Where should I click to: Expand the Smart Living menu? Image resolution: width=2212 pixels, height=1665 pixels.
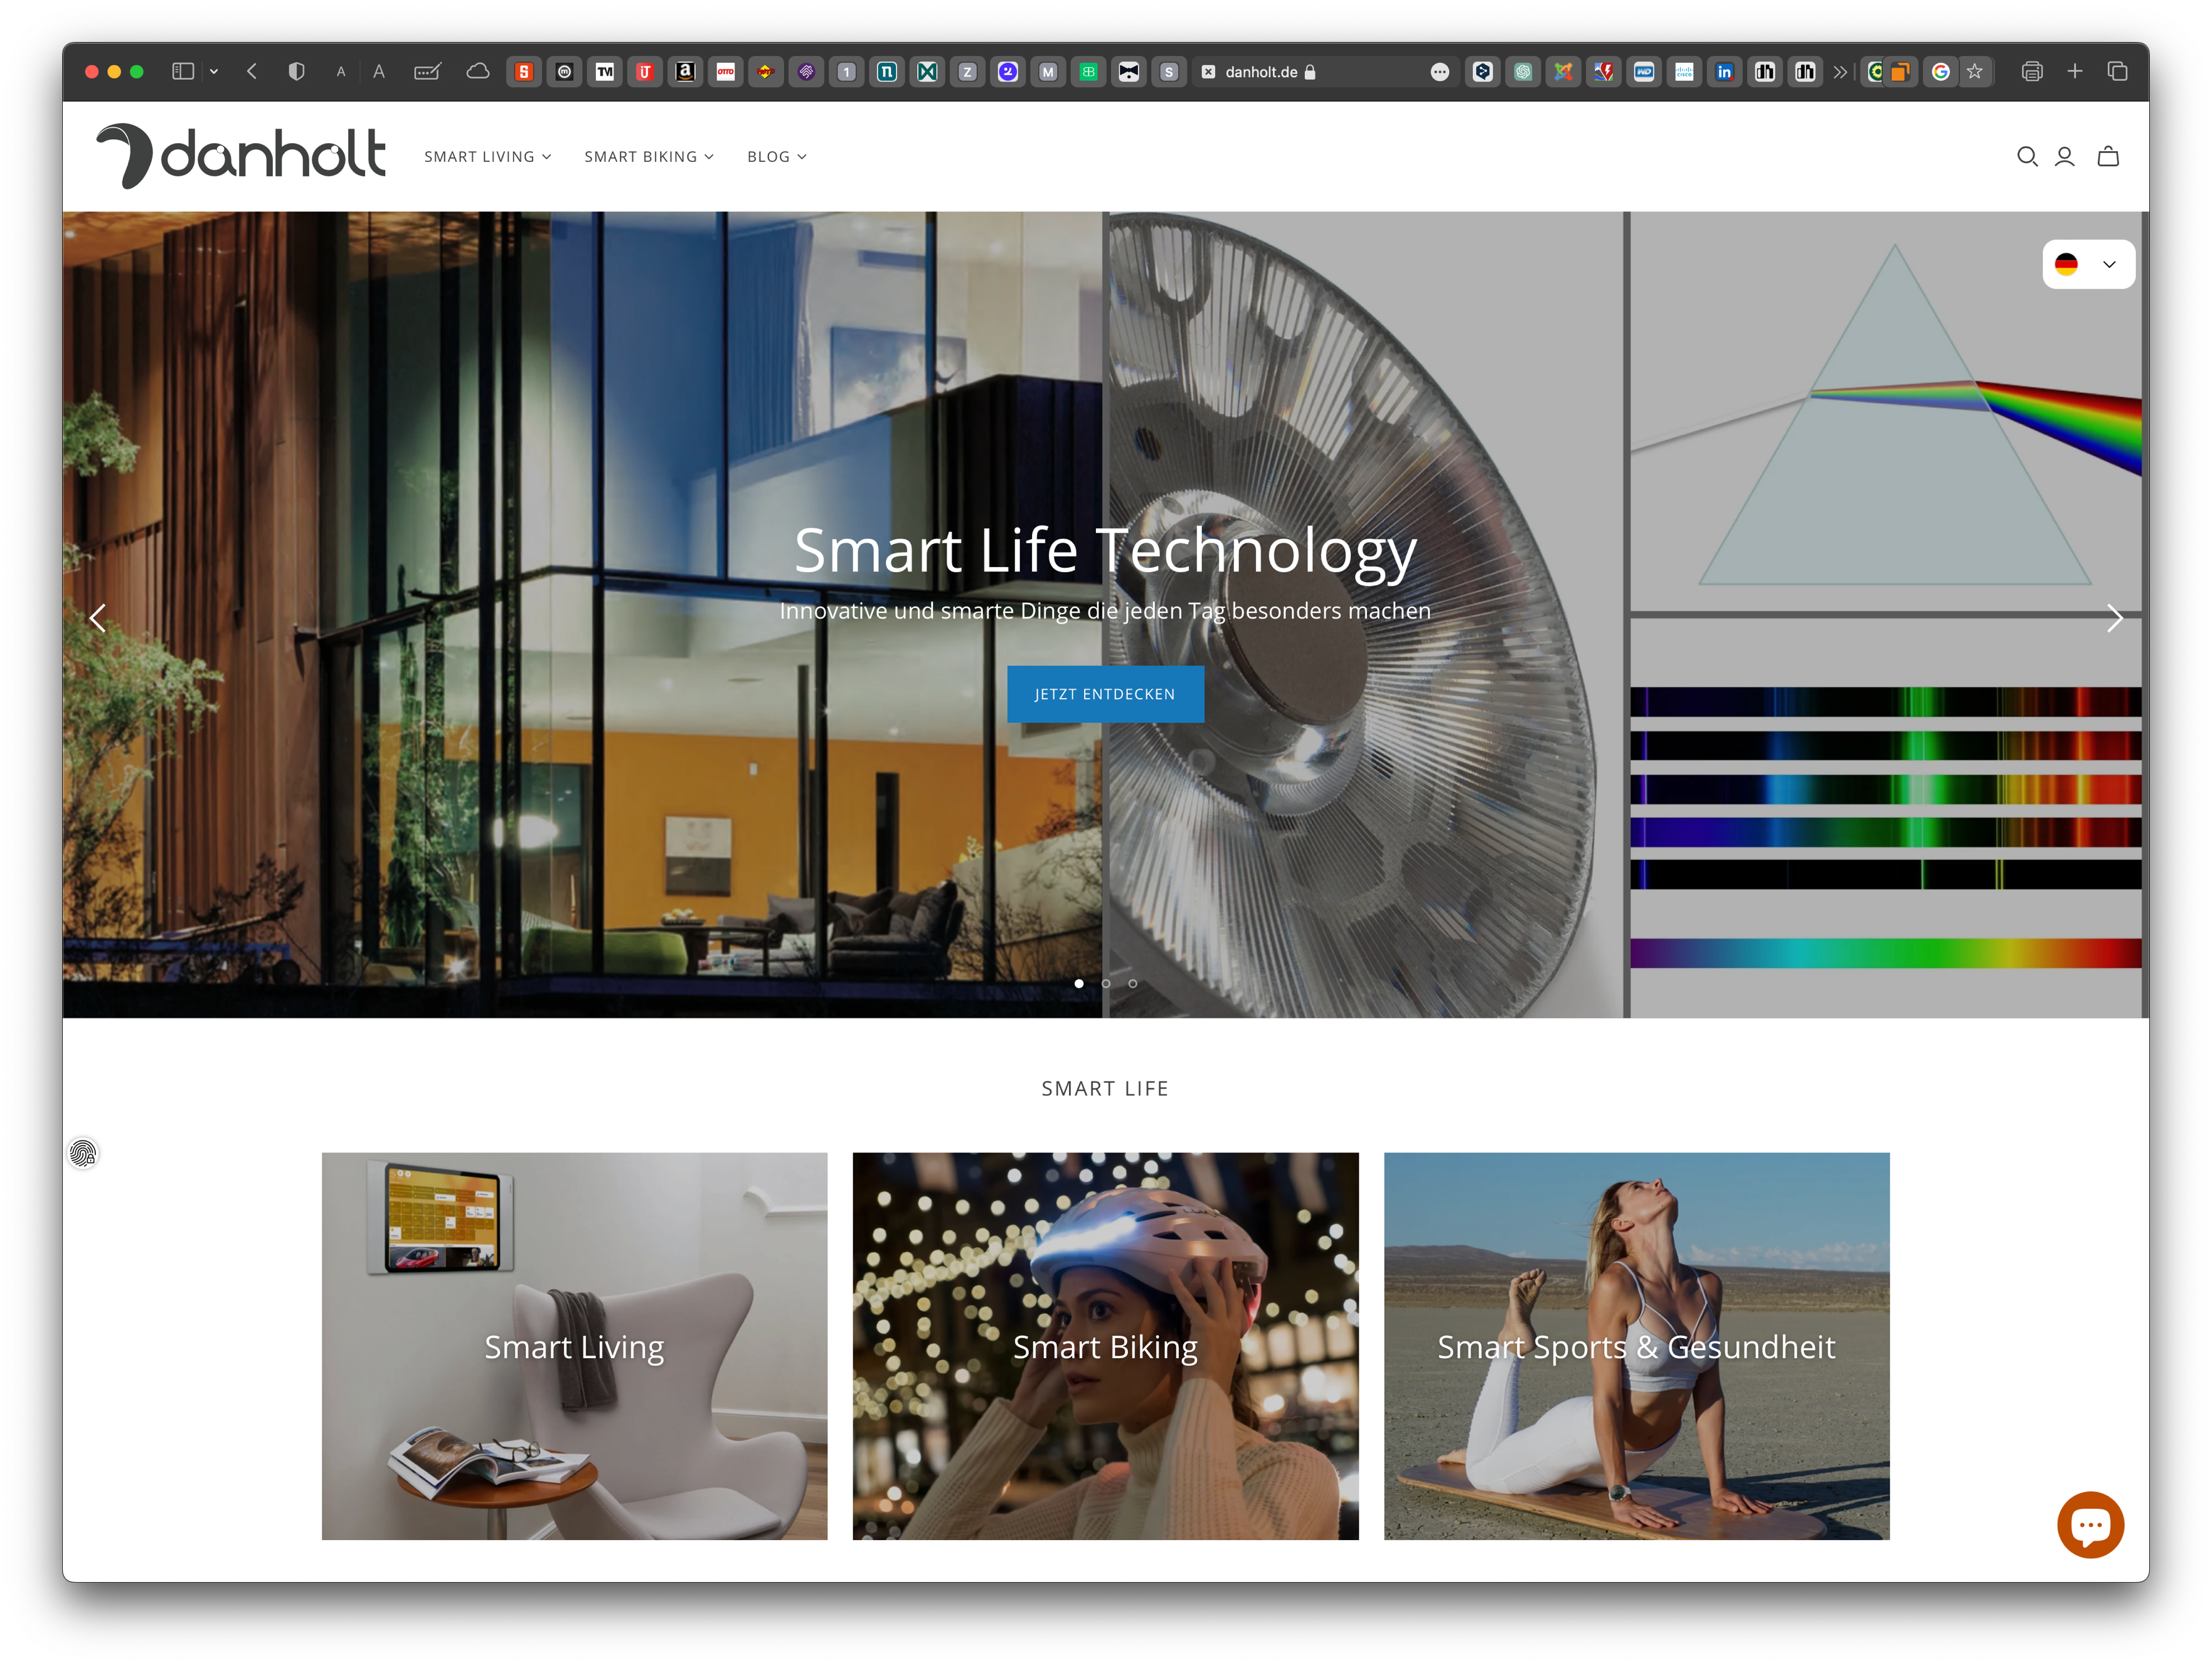[487, 157]
